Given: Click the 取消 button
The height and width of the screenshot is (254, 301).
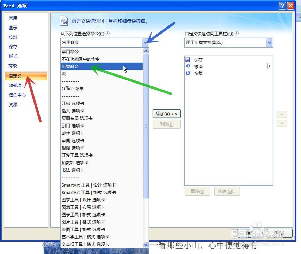Looking at the screenshot, I should pyautogui.click(x=279, y=233).
